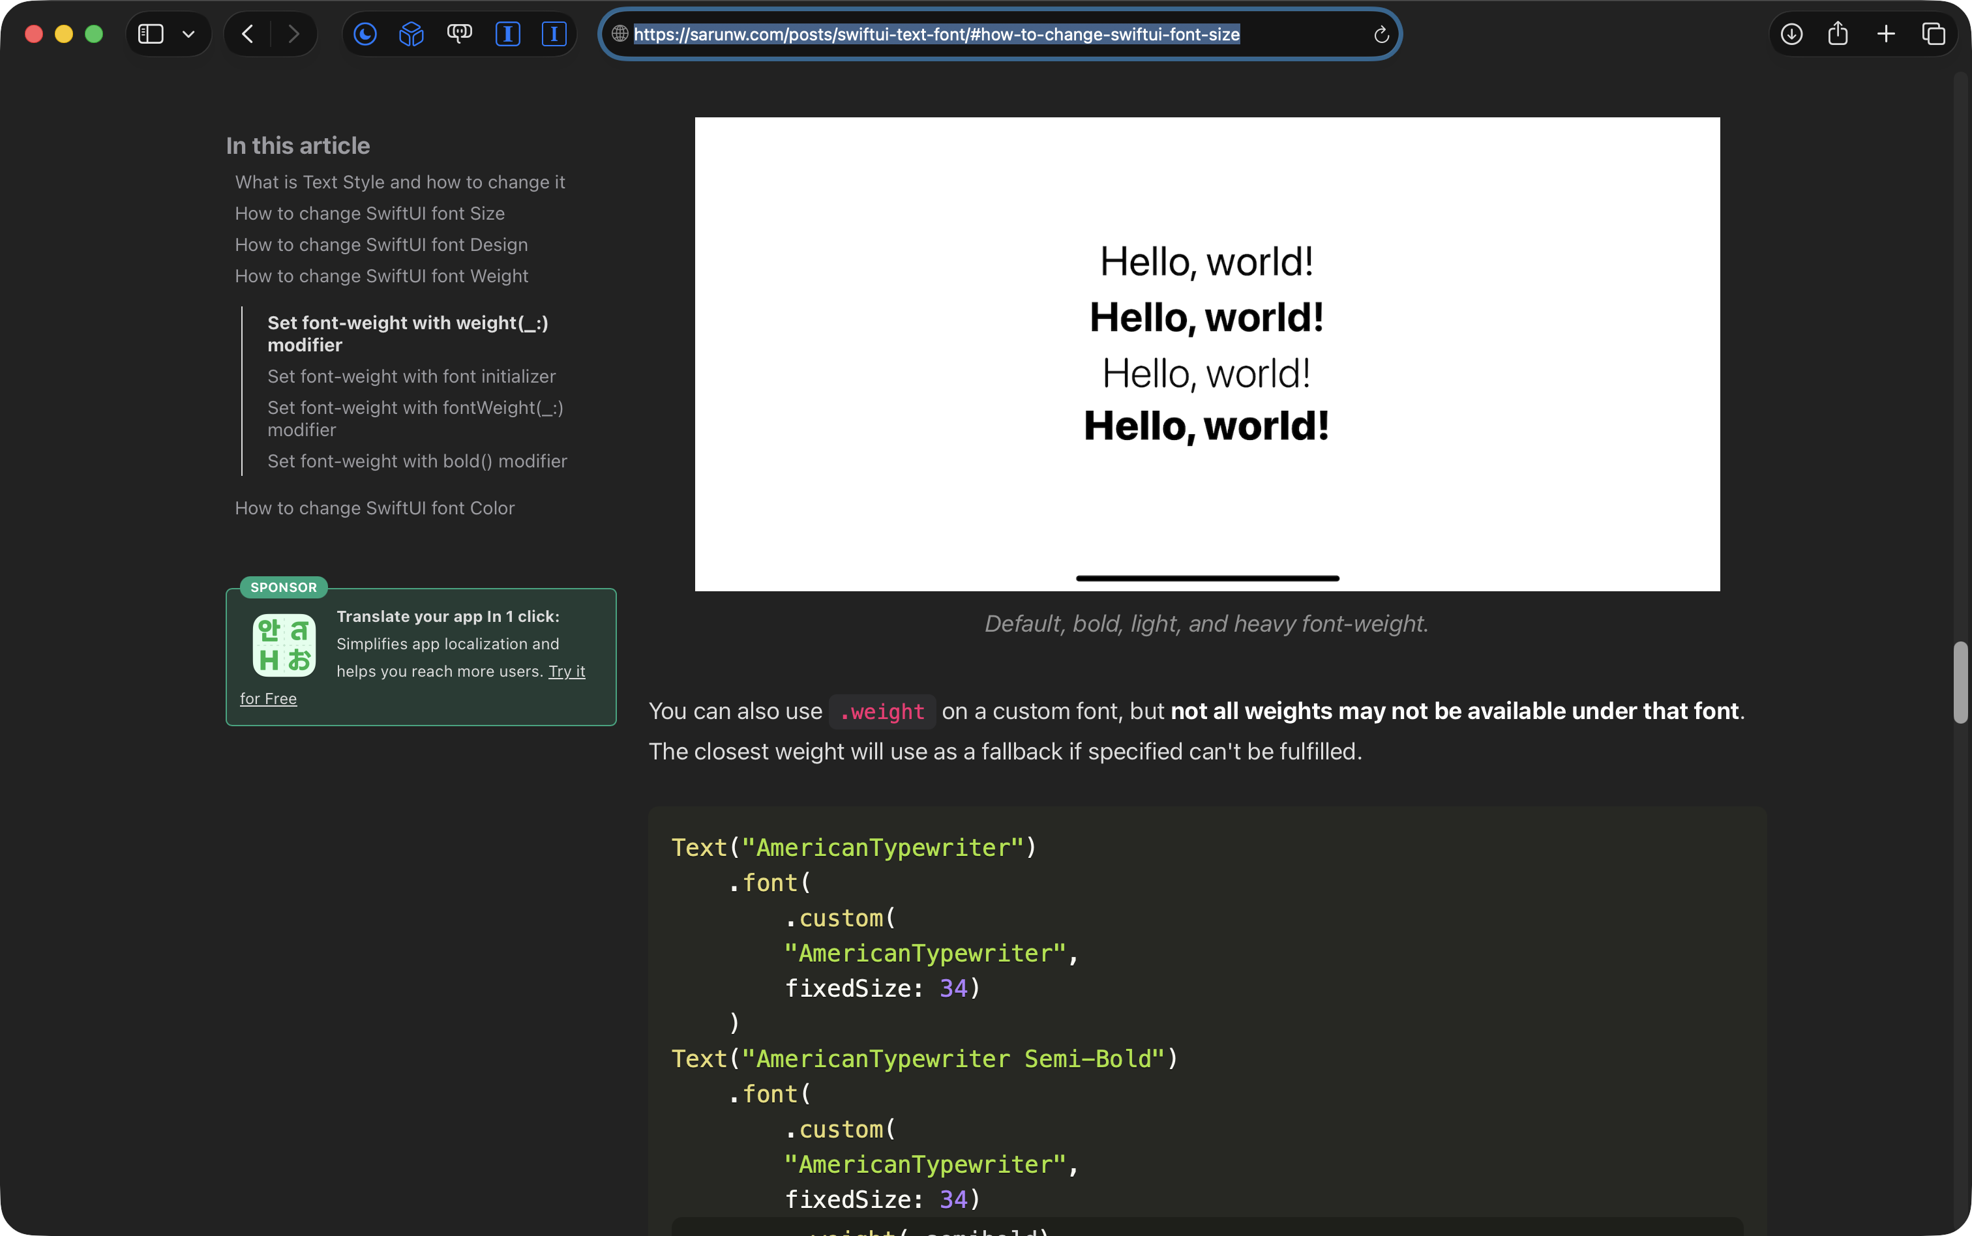Open the blue cube extension icon

411,33
